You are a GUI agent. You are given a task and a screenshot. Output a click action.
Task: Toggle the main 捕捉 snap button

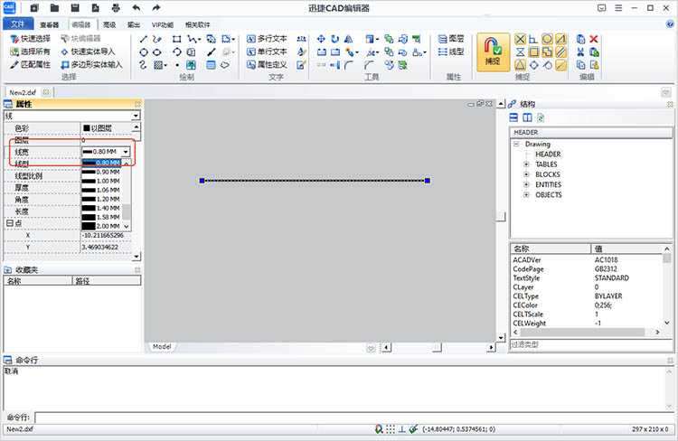point(493,52)
